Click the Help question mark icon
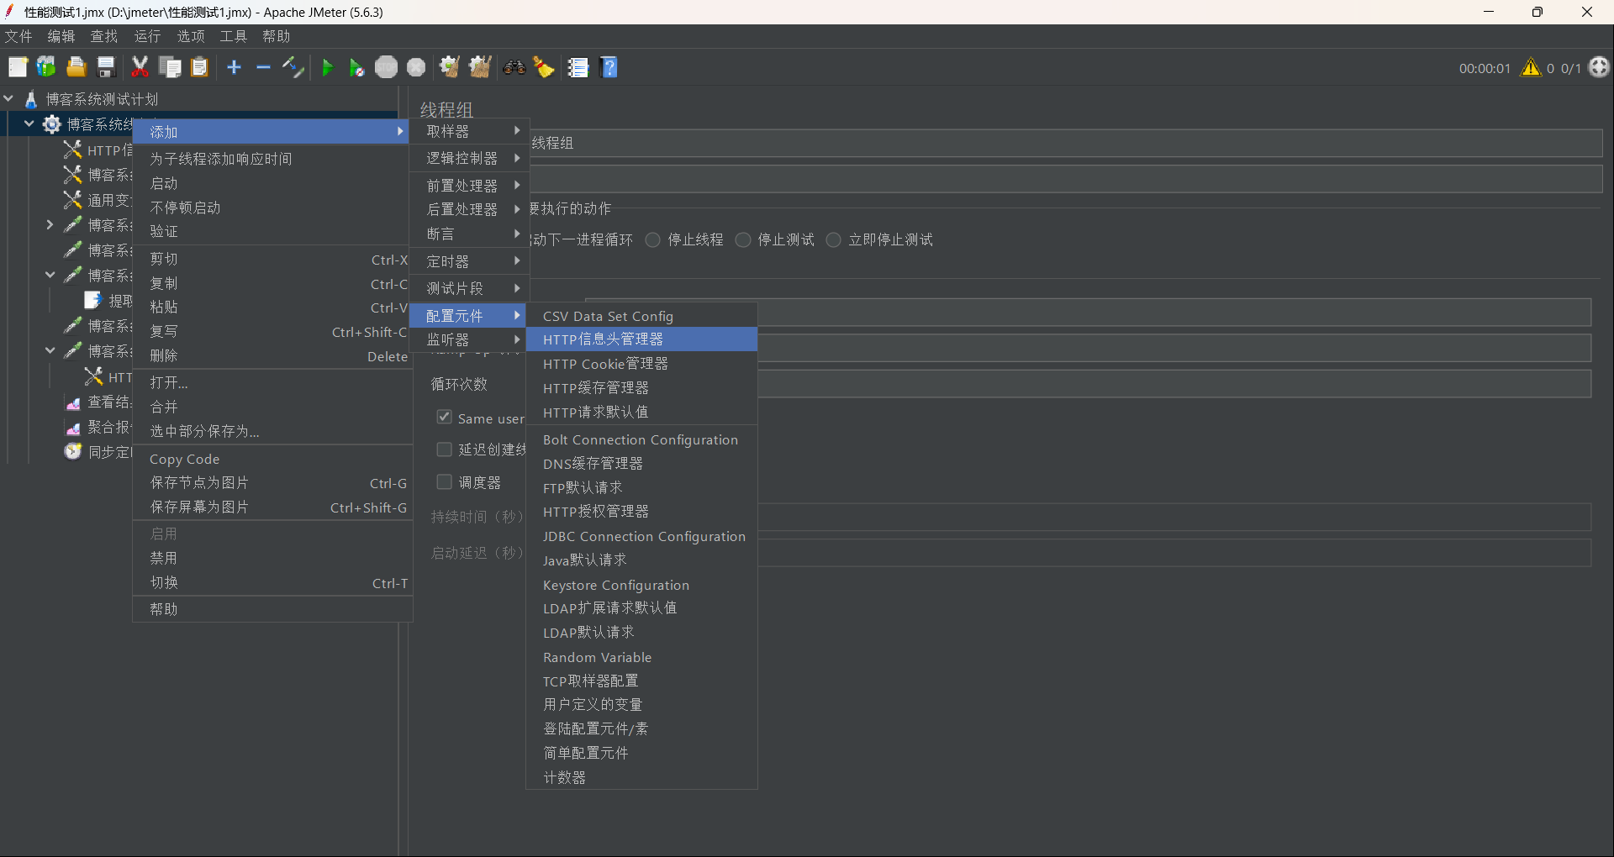1614x857 pixels. [x=609, y=67]
